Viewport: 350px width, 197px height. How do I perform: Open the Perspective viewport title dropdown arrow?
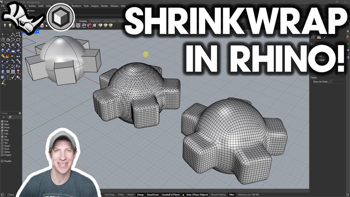click(38, 32)
